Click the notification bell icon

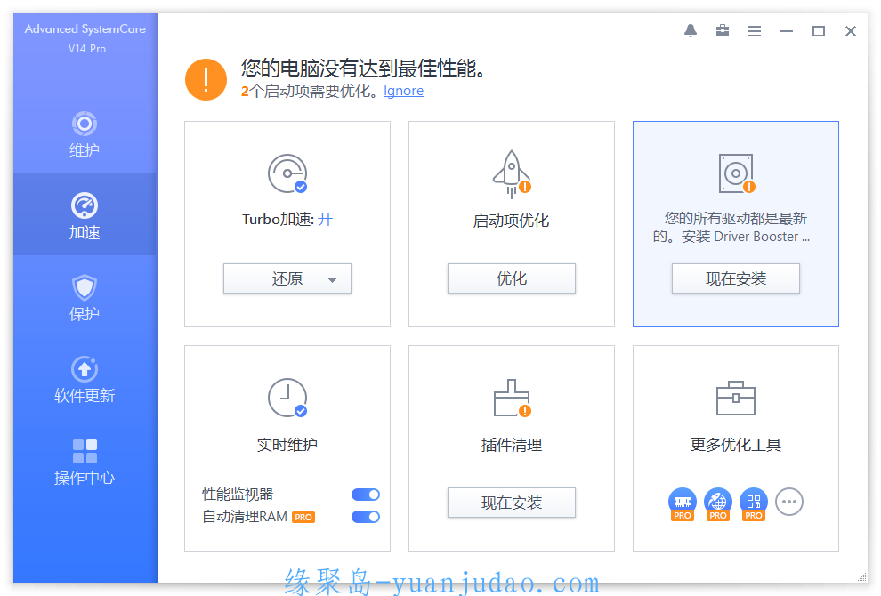click(x=691, y=31)
